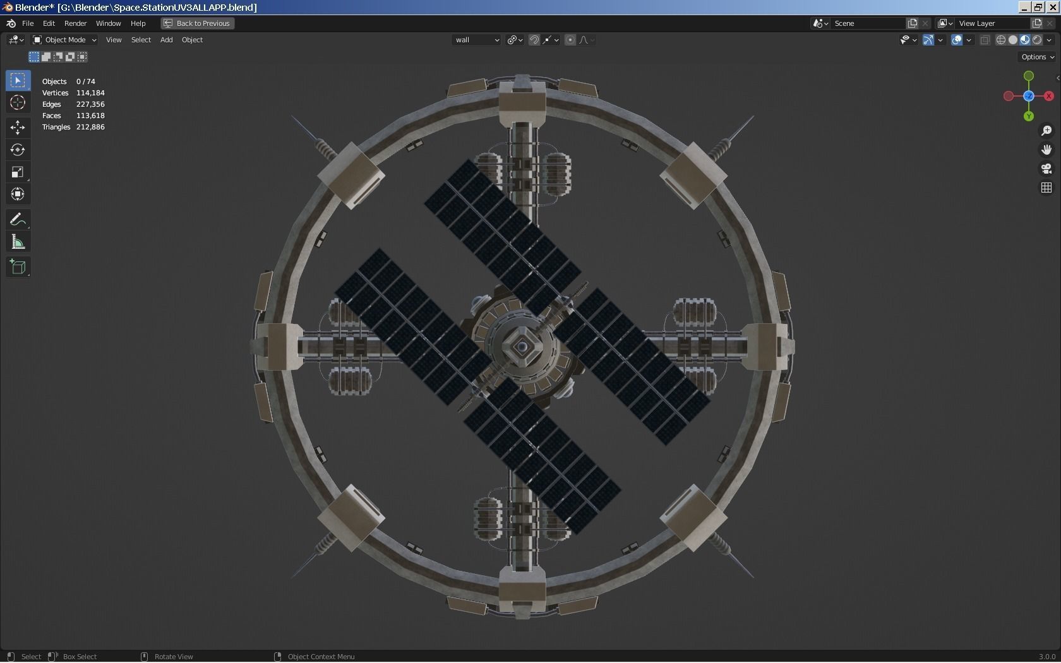1061x663 pixels.
Task: Expand the shading options dropdown arrow
Action: [x=1049, y=40]
